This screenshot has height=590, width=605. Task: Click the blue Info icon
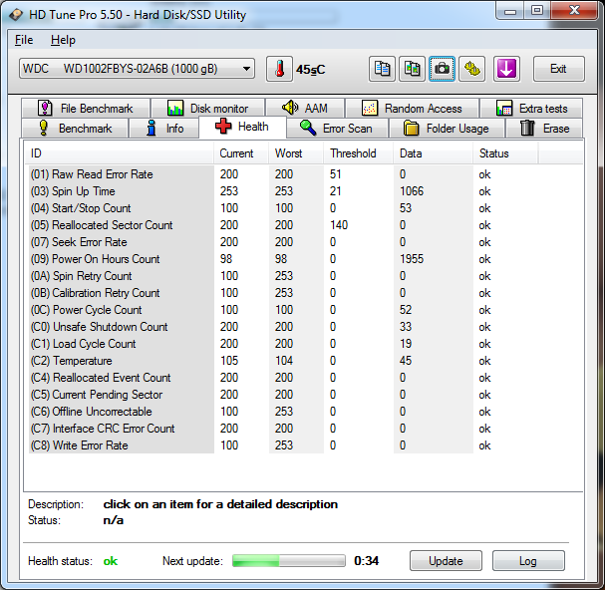point(151,128)
